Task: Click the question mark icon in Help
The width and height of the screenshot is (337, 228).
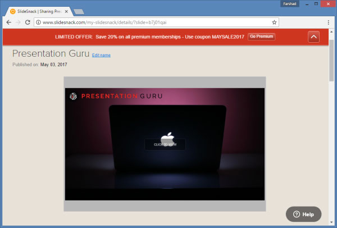Action: click(x=297, y=215)
